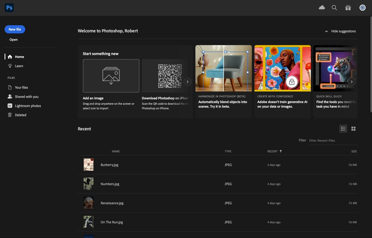Image resolution: width=372 pixels, height=238 pixels.
Task: Click Download Photoshop on iPhone heading
Action: pyautogui.click(x=165, y=98)
